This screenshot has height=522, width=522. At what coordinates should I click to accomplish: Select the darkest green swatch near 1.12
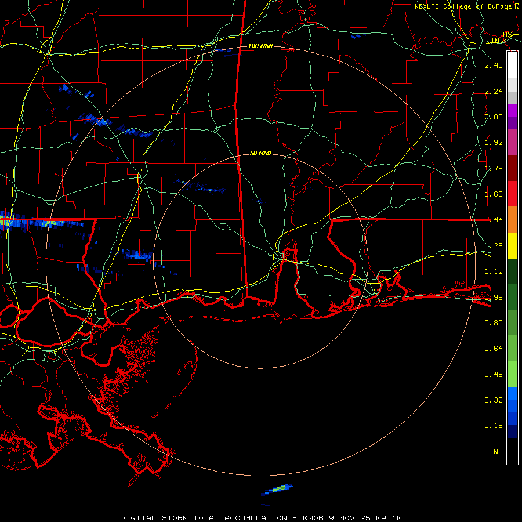(512, 271)
